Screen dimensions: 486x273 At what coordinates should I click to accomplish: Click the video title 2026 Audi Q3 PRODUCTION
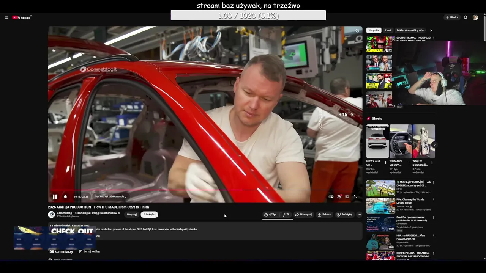click(x=98, y=207)
